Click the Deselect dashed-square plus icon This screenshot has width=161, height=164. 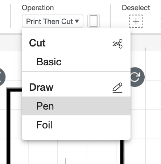tap(136, 21)
